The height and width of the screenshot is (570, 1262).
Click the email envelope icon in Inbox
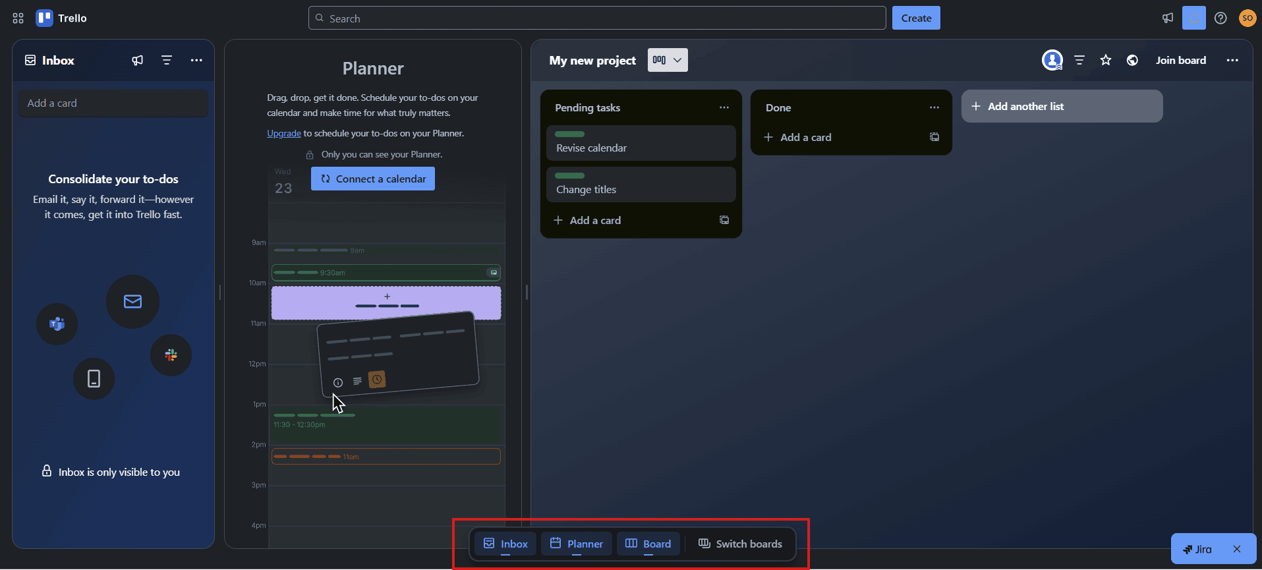tap(132, 301)
